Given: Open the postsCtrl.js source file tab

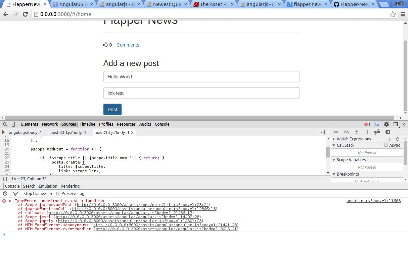Looking at the screenshot, I should (68, 133).
